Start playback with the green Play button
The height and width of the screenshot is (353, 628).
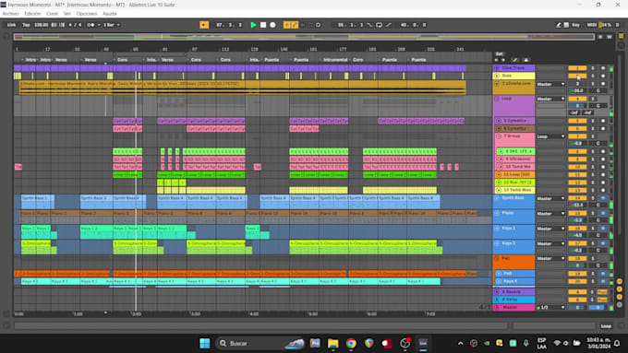(x=253, y=25)
